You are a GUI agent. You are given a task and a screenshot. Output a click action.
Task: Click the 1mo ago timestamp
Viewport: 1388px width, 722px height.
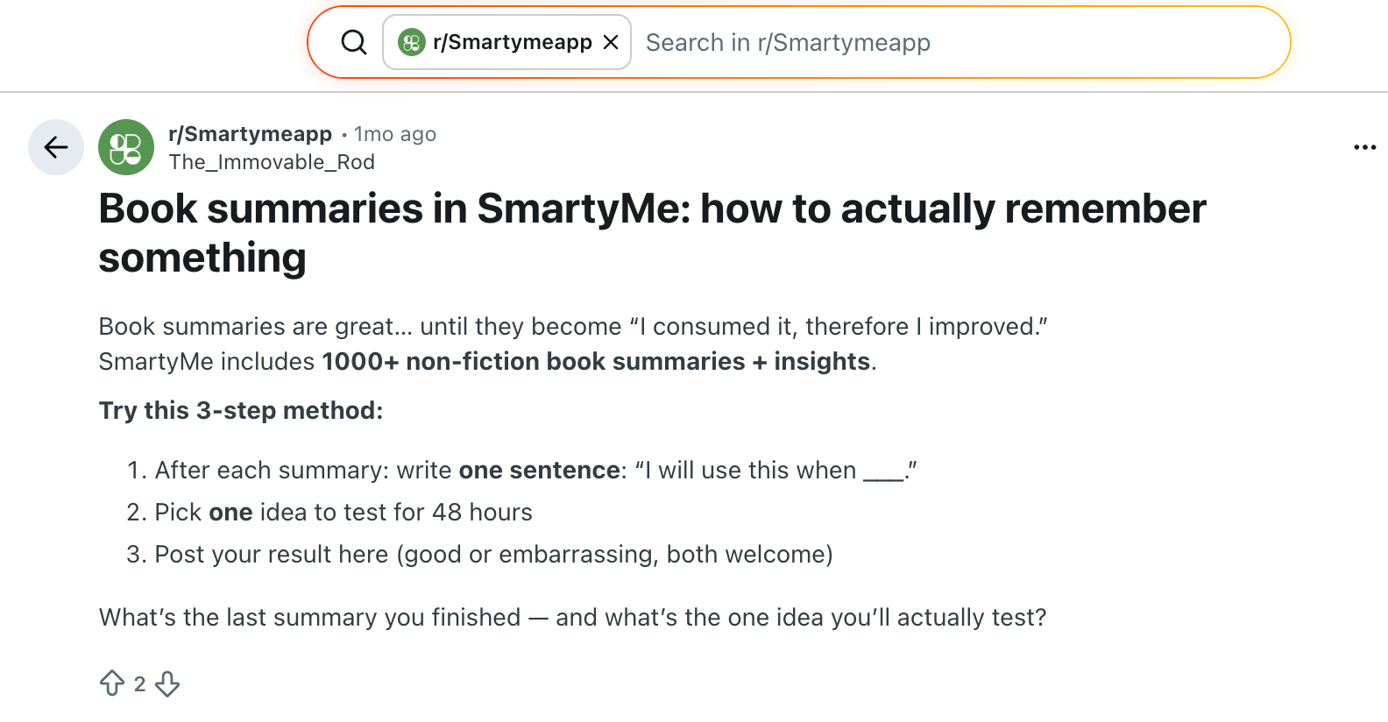395,134
